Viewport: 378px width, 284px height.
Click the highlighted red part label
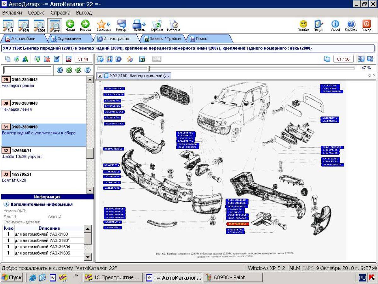point(238,224)
